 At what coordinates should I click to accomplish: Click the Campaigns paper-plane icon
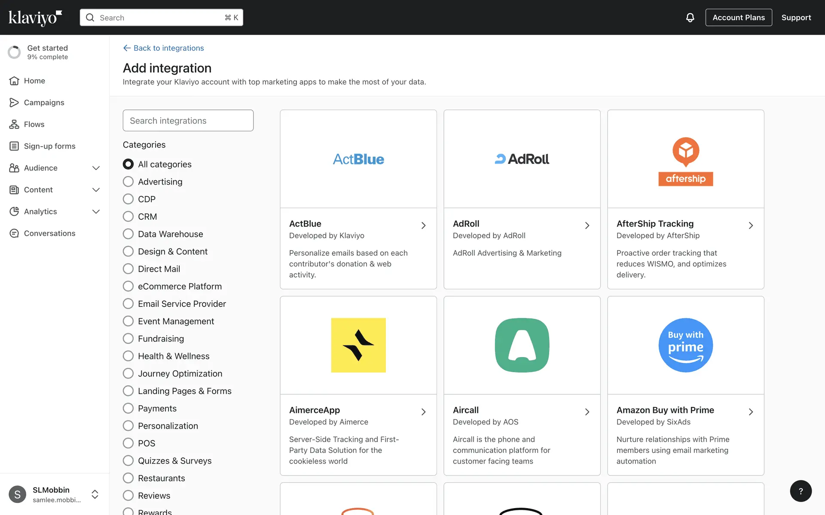click(14, 103)
